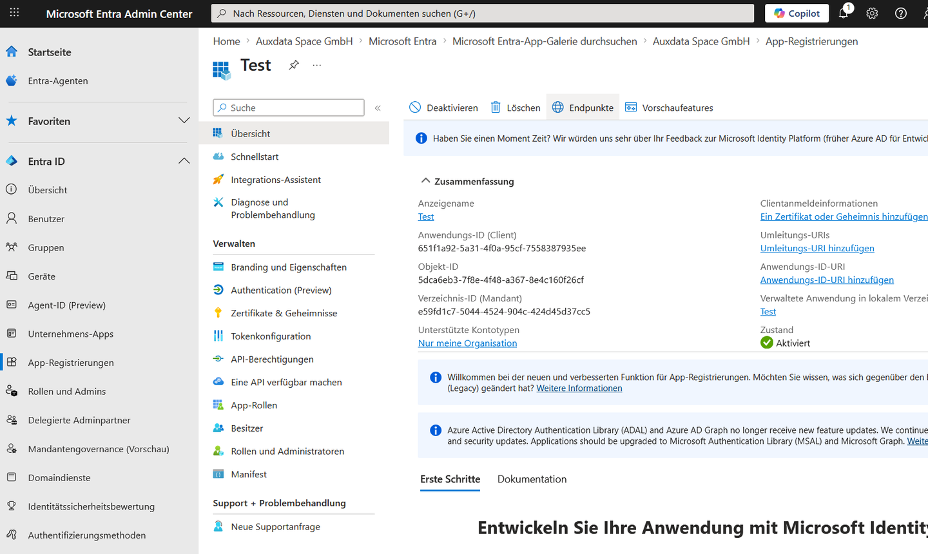This screenshot has width=928, height=554.
Task: Click Deaktivieren in the toolbar
Action: [444, 108]
